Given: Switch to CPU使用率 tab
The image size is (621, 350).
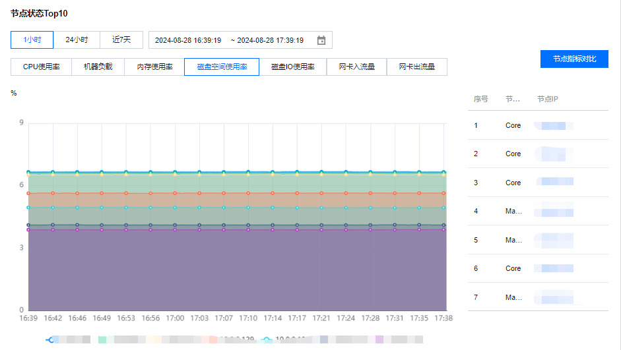Looking at the screenshot, I should [x=42, y=67].
